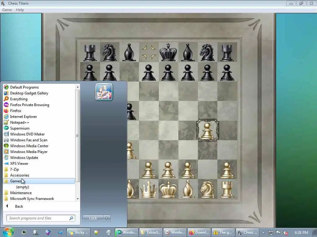This screenshot has height=237, width=317.
Task: Open the warning 'The g...' taskbar window
Action: point(223,232)
